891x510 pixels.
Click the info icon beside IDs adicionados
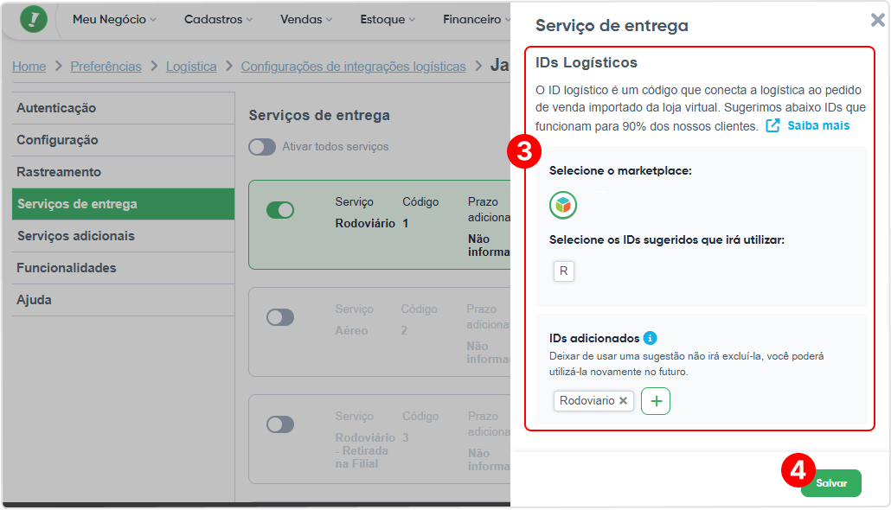point(650,338)
